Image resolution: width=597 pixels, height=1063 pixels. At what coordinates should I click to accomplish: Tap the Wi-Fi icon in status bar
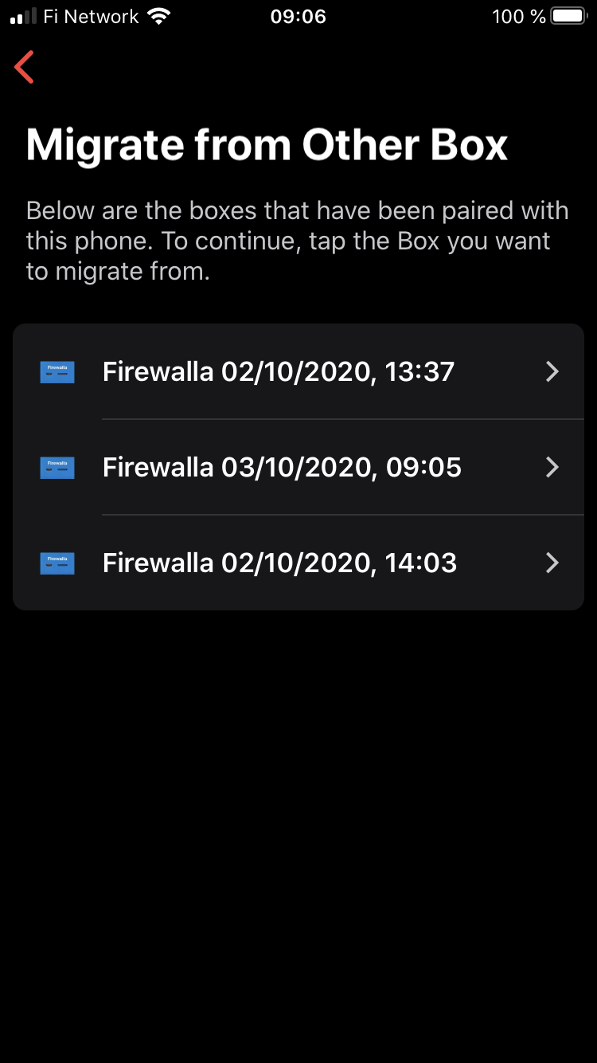159,17
